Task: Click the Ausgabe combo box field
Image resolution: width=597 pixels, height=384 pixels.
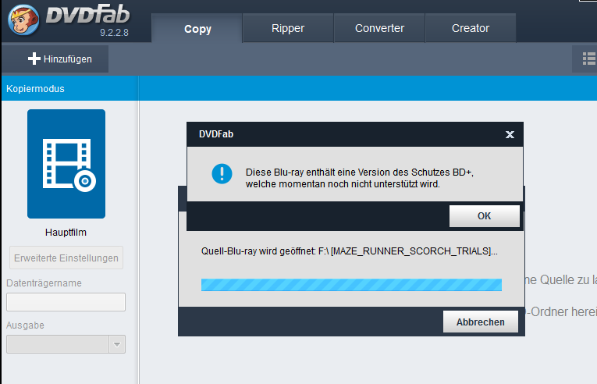Action: 66,344
